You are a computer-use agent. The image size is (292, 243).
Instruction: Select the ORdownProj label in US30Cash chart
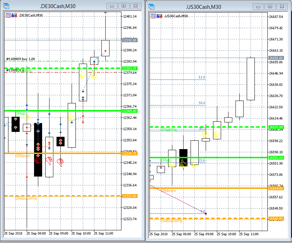tap(172, 221)
